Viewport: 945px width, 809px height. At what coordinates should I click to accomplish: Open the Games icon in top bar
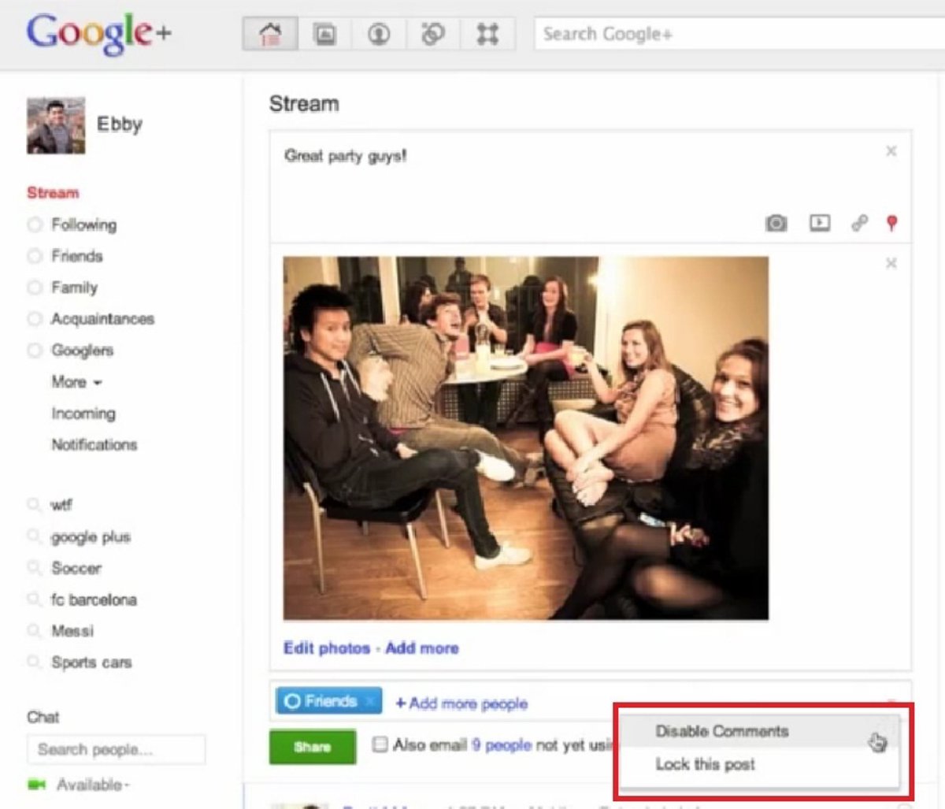coord(487,35)
